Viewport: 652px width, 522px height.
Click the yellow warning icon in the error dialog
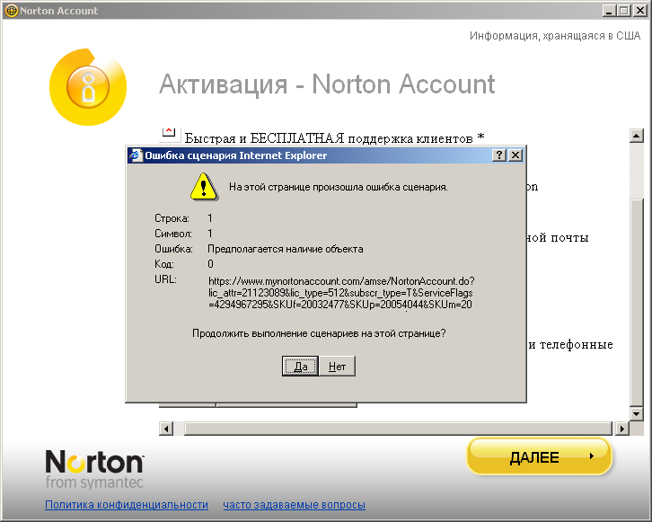(204, 187)
